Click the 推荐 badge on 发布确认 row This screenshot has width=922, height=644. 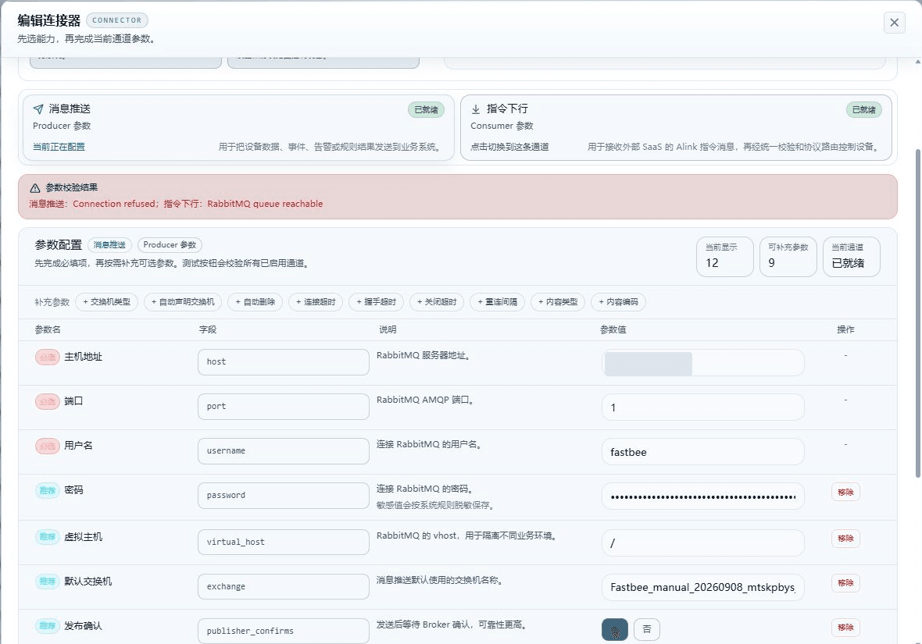[x=48, y=626]
